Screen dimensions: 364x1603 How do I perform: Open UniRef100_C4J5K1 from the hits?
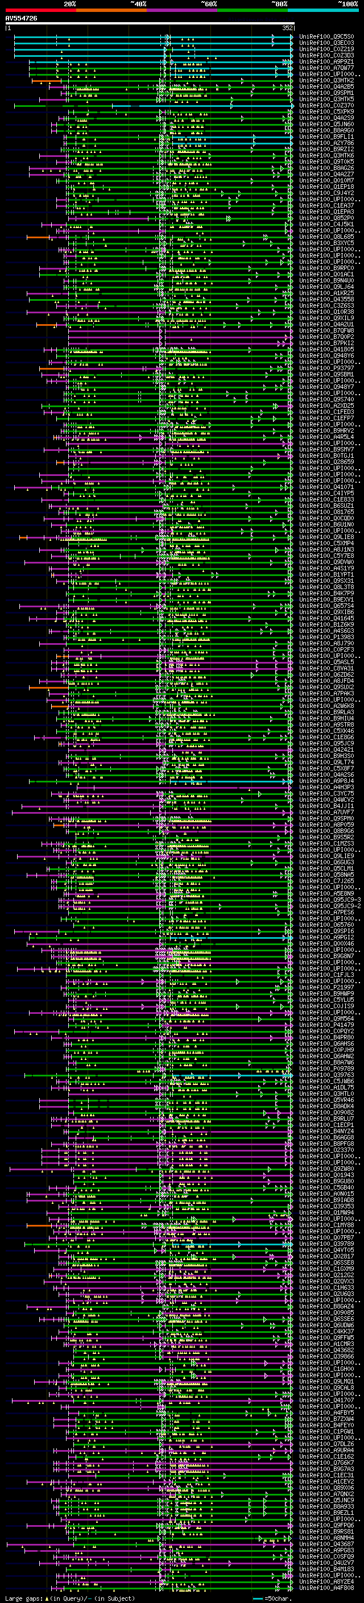click(x=326, y=224)
